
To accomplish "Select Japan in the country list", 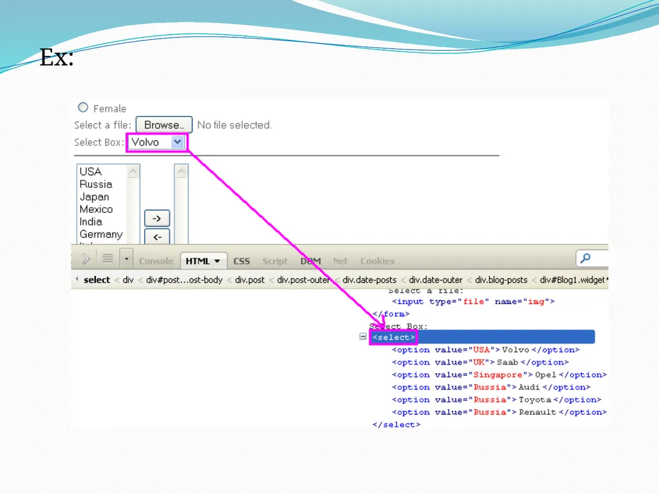I will [x=94, y=197].
